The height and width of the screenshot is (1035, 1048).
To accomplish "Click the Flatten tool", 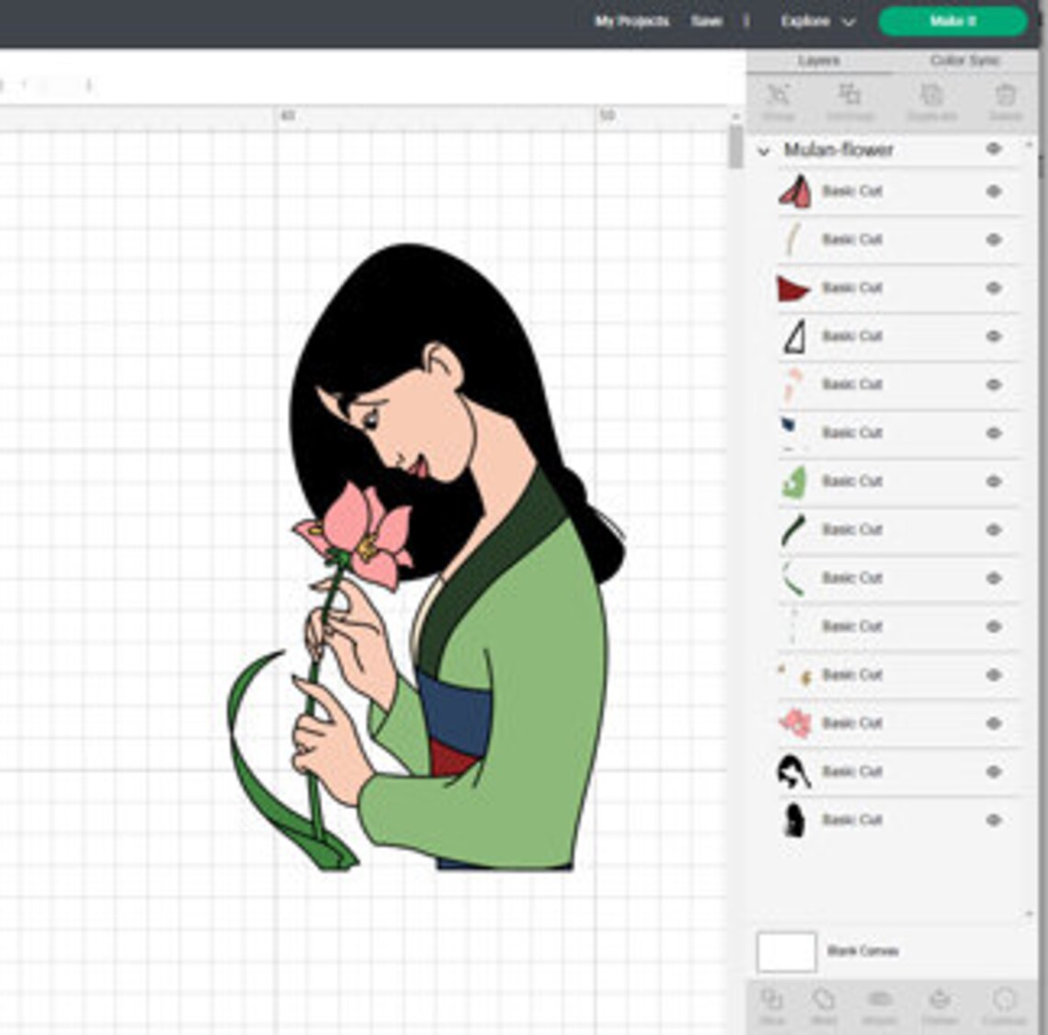I will (x=940, y=1002).
